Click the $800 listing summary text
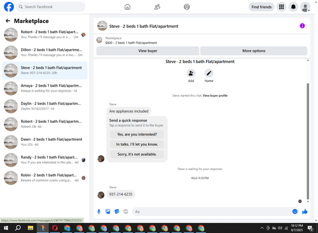This screenshot has width=318, height=233. tap(131, 43)
